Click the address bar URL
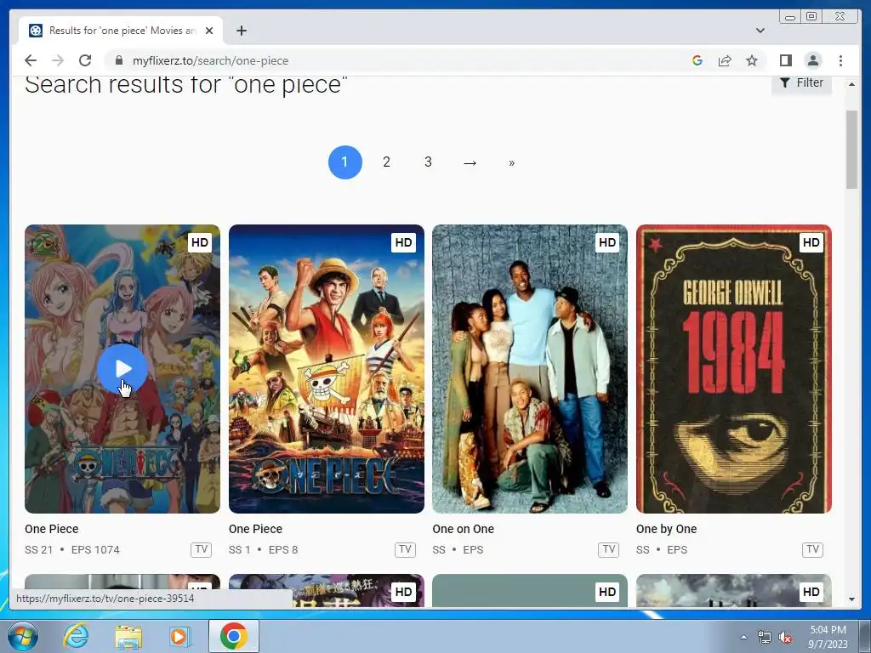The height and width of the screenshot is (653, 871). coord(210,60)
